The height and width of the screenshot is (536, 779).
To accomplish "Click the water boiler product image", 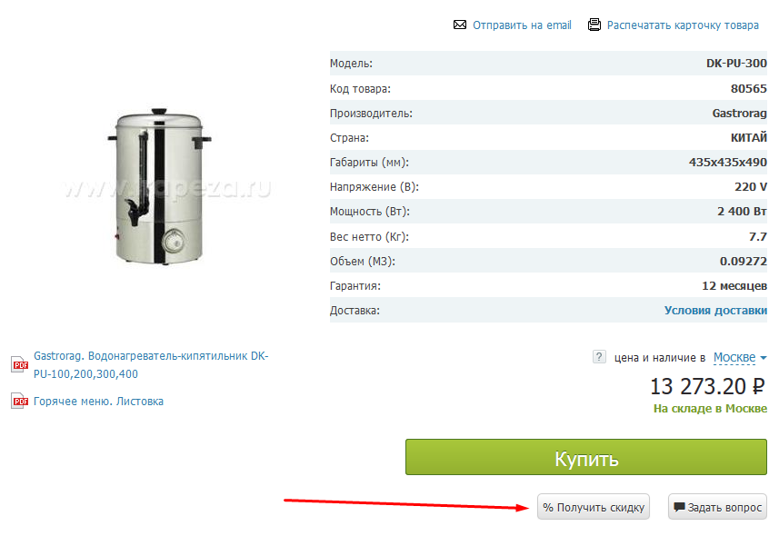I will pyautogui.click(x=160, y=186).
